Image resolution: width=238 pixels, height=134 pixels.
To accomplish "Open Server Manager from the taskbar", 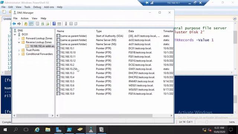I will coord(58,130).
